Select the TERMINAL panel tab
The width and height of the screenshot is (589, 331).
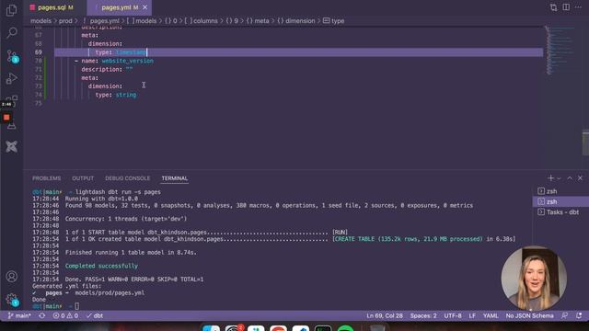pyautogui.click(x=175, y=178)
